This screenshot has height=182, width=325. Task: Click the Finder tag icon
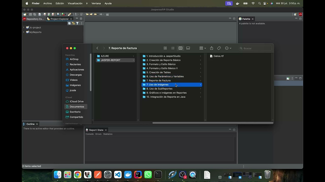coord(219,48)
